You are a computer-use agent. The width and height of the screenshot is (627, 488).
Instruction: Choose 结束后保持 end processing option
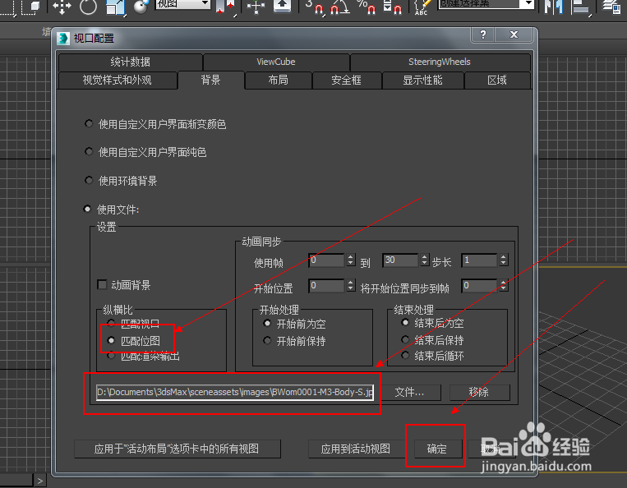[405, 340]
